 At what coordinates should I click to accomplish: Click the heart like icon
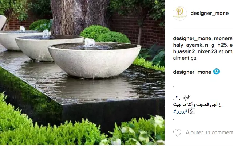[x=177, y=132]
